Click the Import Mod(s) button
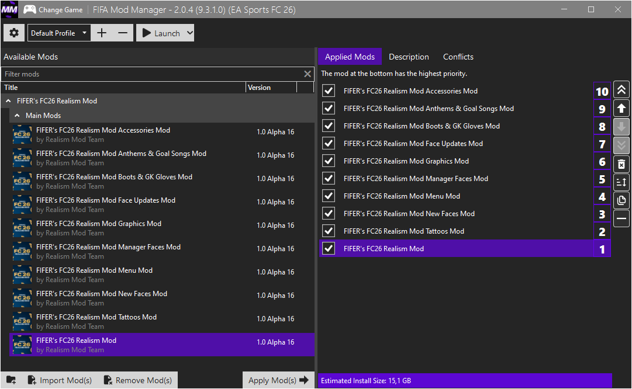632x389 pixels. click(60, 380)
